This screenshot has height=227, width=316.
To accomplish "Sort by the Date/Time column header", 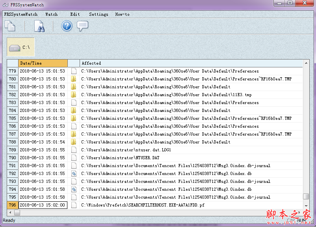I will 43,63.
